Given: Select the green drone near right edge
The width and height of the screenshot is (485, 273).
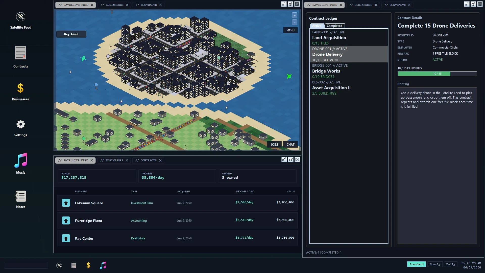Looking at the screenshot, I should click(x=289, y=76).
